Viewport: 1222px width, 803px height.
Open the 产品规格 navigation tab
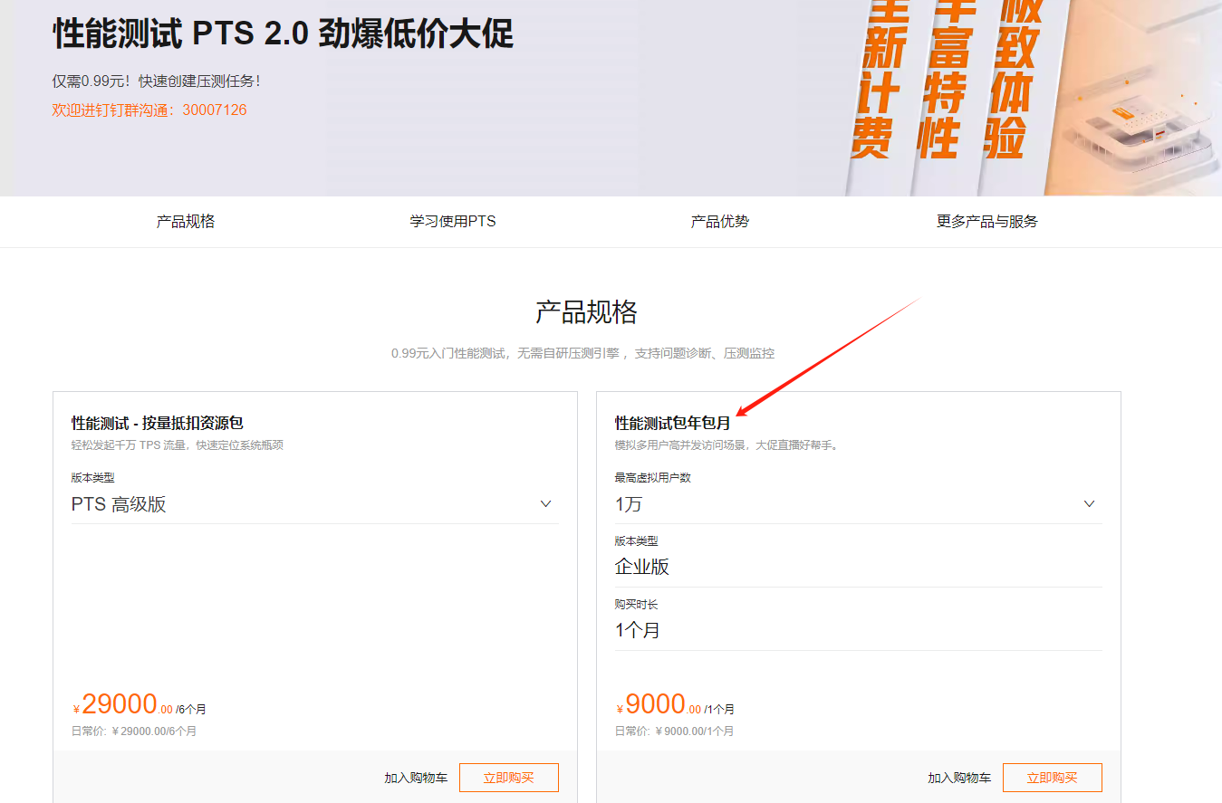click(x=186, y=221)
